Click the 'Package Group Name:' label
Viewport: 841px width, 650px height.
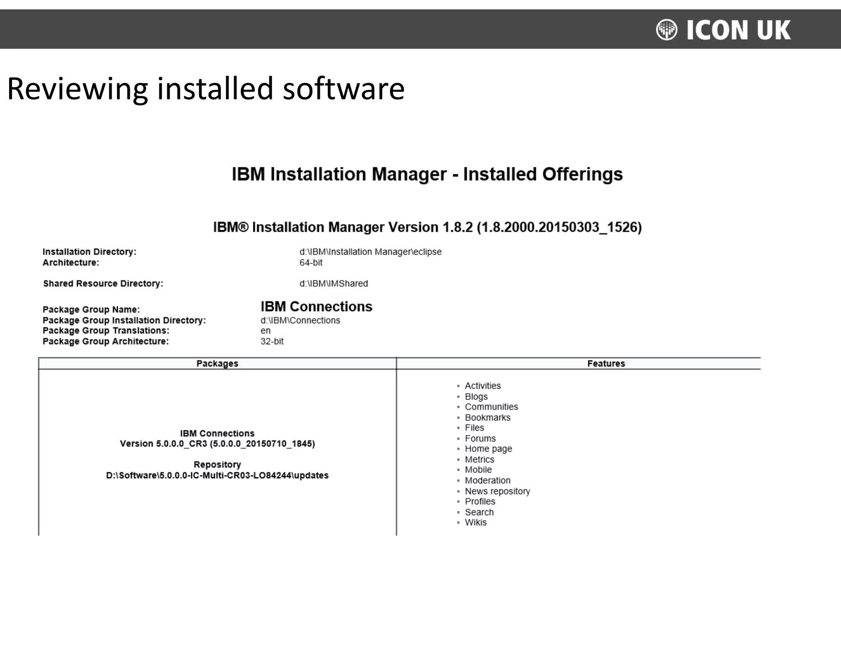91,310
